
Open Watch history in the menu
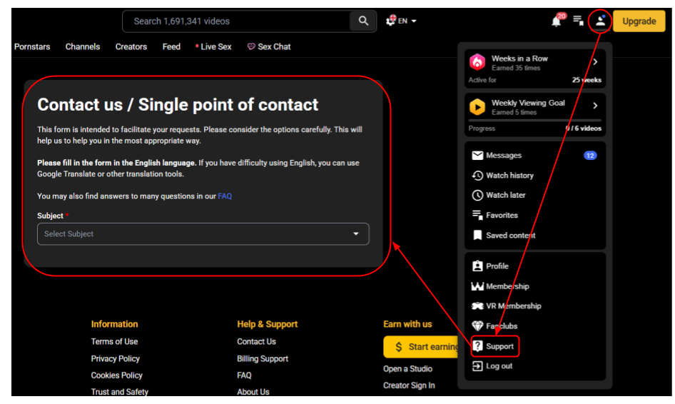coord(509,176)
